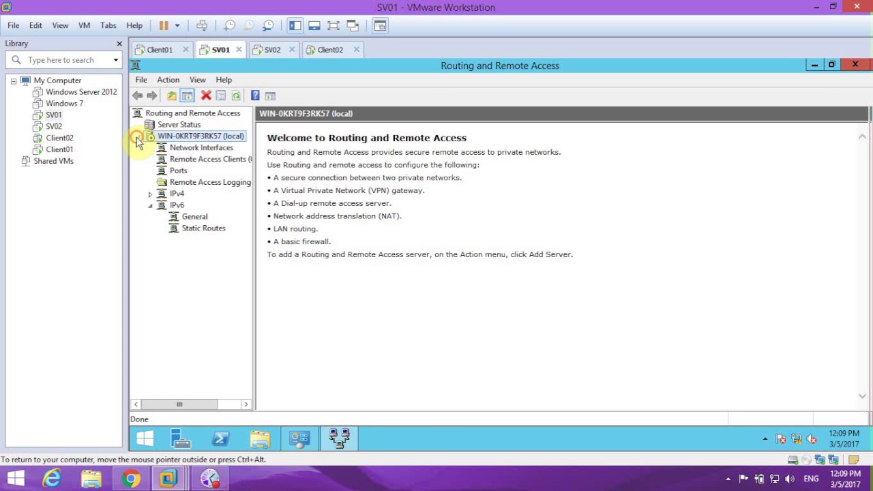Click the Forward arrow in the RRAS toolbar

click(x=152, y=95)
